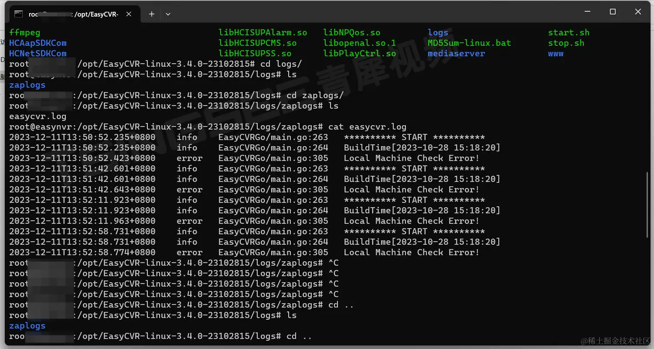Click the timestamp 2023-12-11T13:51:42.643+0800

82,190
